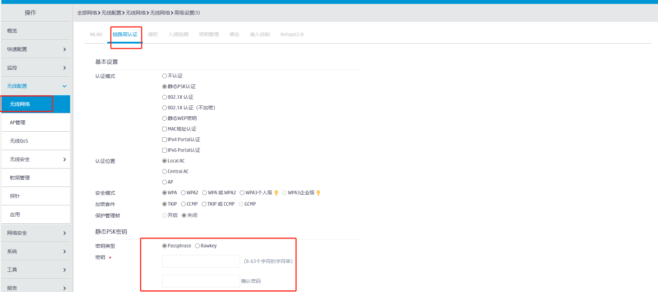Click the 系统 menu chevron

click(64, 251)
